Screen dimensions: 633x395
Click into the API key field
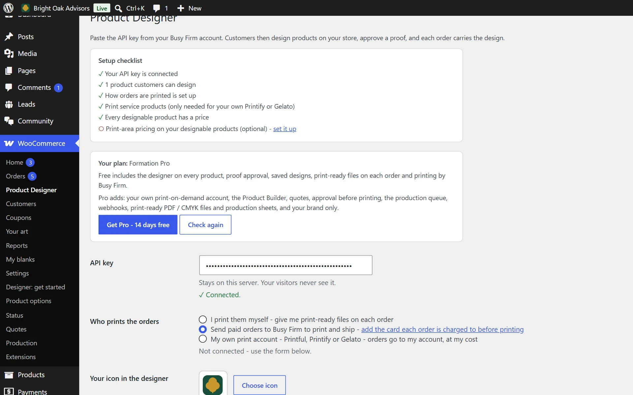pyautogui.click(x=286, y=265)
